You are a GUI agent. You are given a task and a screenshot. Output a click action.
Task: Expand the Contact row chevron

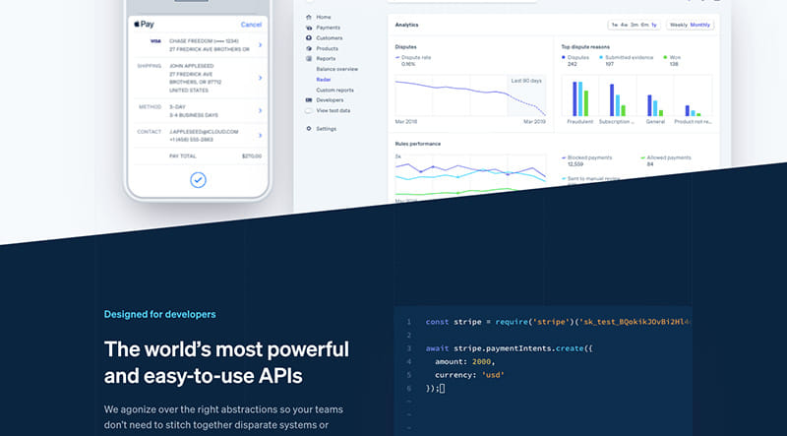[x=260, y=135]
